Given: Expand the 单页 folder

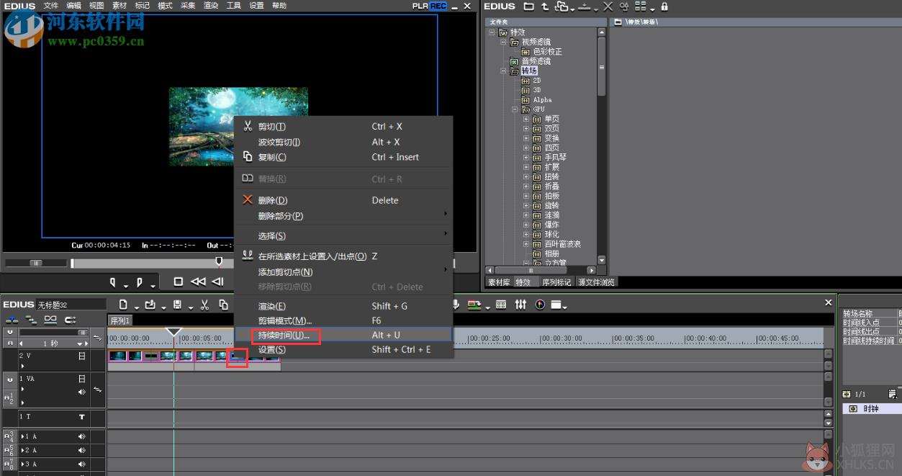Looking at the screenshot, I should click(x=526, y=119).
